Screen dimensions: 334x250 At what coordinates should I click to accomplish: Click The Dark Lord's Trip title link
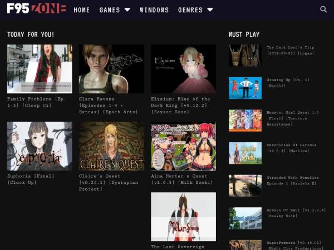point(291,50)
